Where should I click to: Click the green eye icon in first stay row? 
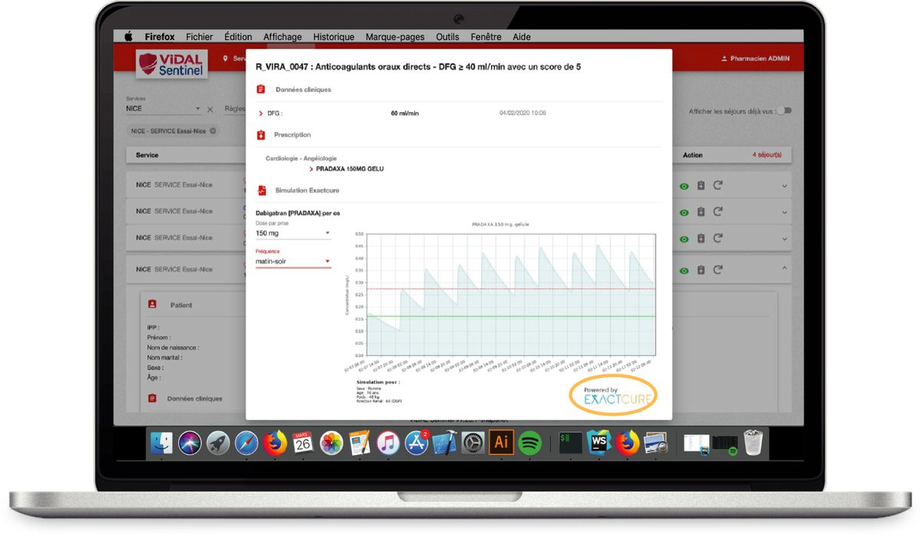684,186
